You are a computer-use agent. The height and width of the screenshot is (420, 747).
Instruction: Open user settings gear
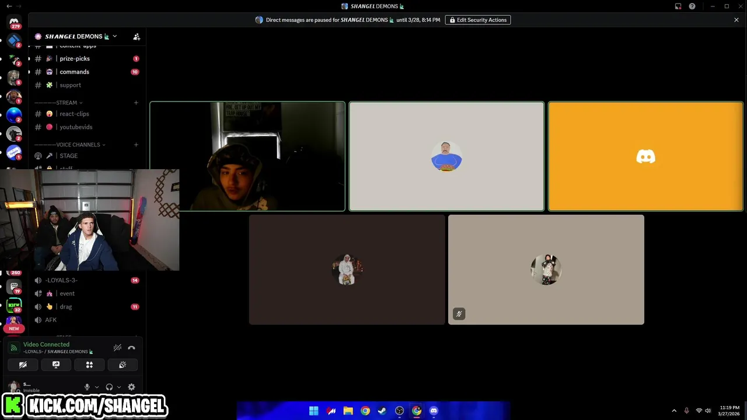pos(131,387)
